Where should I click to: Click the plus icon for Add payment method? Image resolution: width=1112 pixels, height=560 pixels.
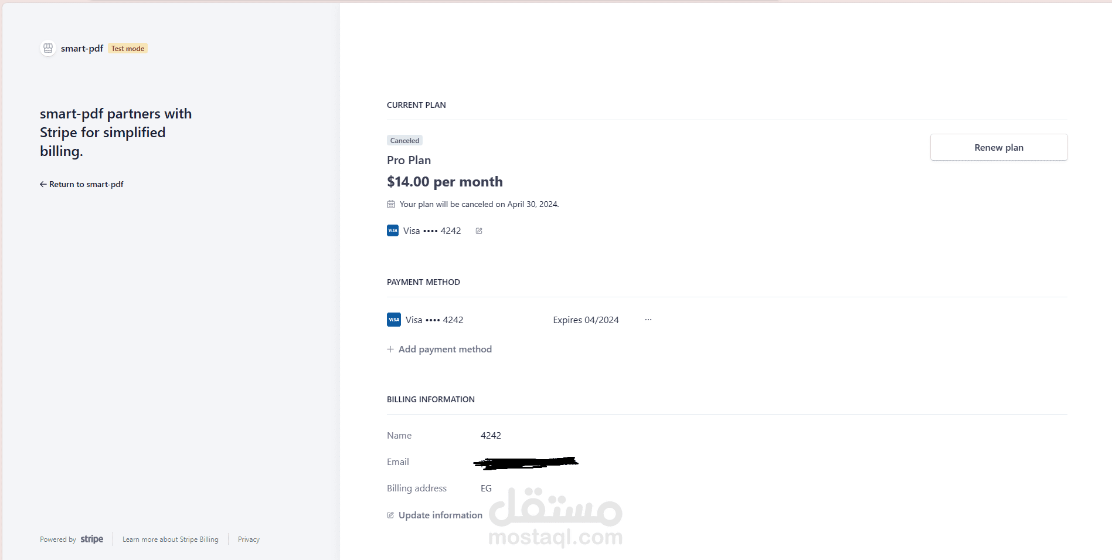click(x=390, y=349)
